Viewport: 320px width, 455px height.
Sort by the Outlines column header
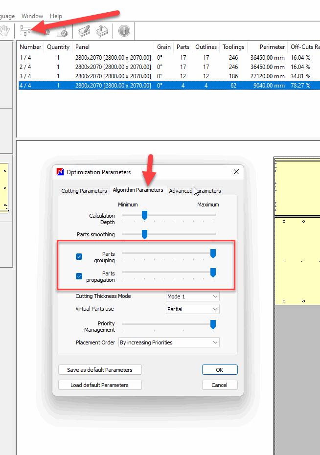[x=206, y=47]
